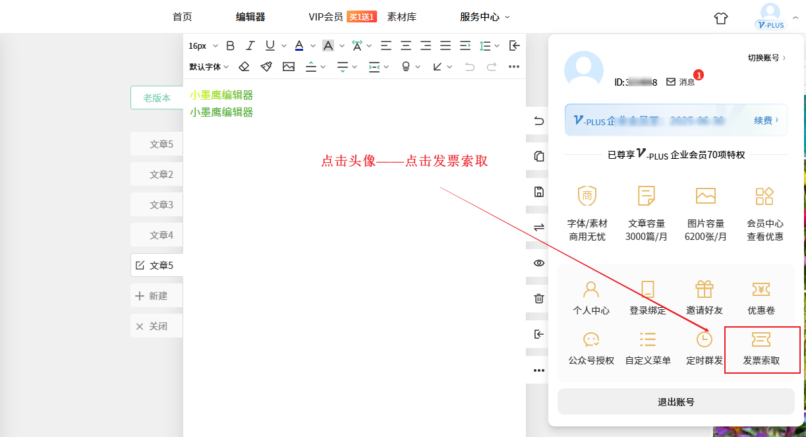Screen dimensions: 806x437
Task: Open the letter spacing tool
Action: [x=357, y=45]
